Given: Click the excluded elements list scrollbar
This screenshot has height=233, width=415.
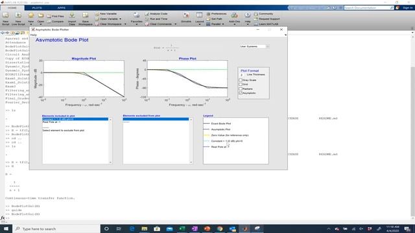Looking at the screenshot, I should [x=191, y=141].
